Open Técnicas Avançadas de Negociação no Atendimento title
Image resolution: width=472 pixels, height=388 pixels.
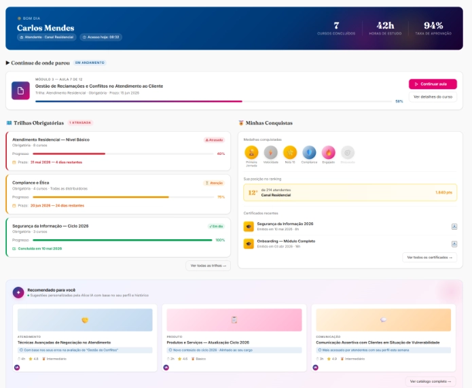coord(64,342)
